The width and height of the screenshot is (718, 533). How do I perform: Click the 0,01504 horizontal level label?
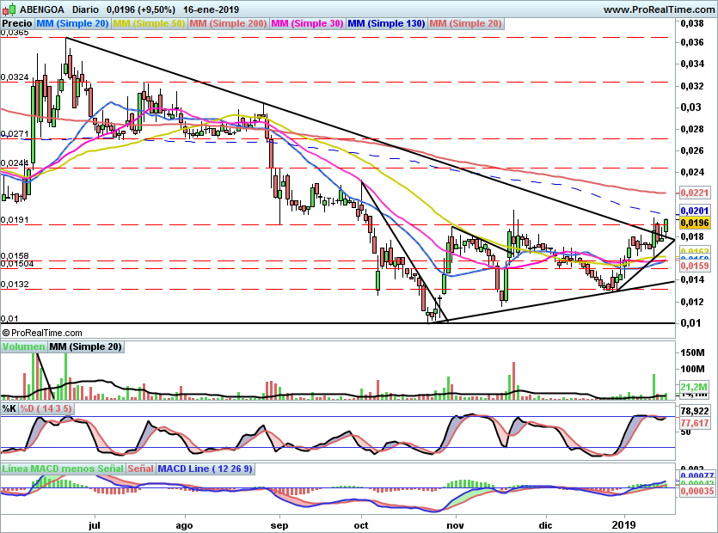[x=17, y=263]
